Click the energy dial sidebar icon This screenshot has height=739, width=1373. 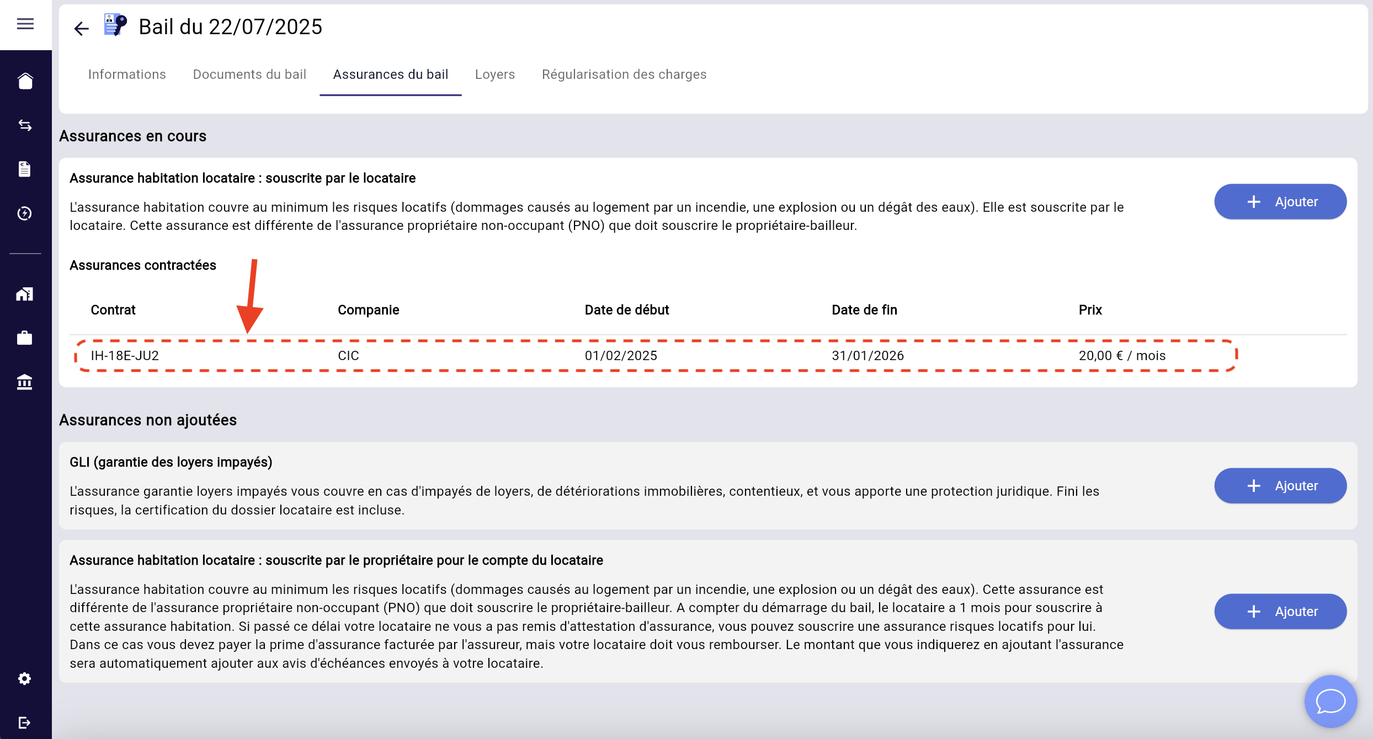25,213
